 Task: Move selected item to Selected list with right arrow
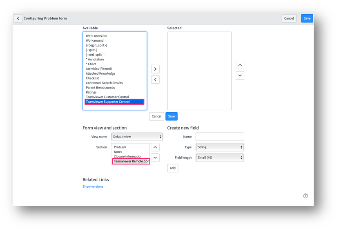click(155, 69)
